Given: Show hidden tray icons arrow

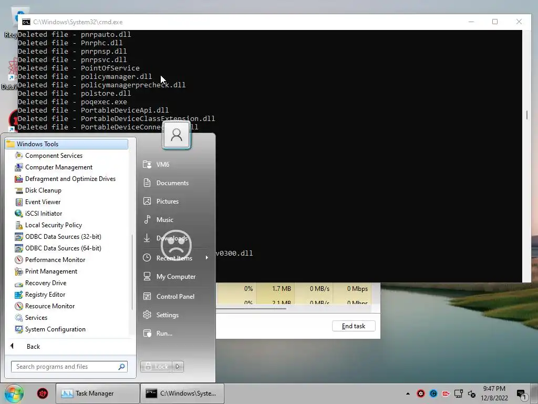Looking at the screenshot, I should coord(408,393).
